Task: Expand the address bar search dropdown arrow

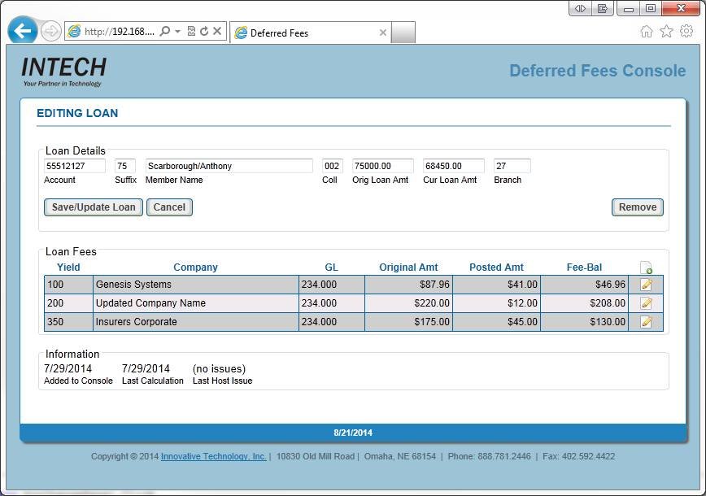Action: 177,32
